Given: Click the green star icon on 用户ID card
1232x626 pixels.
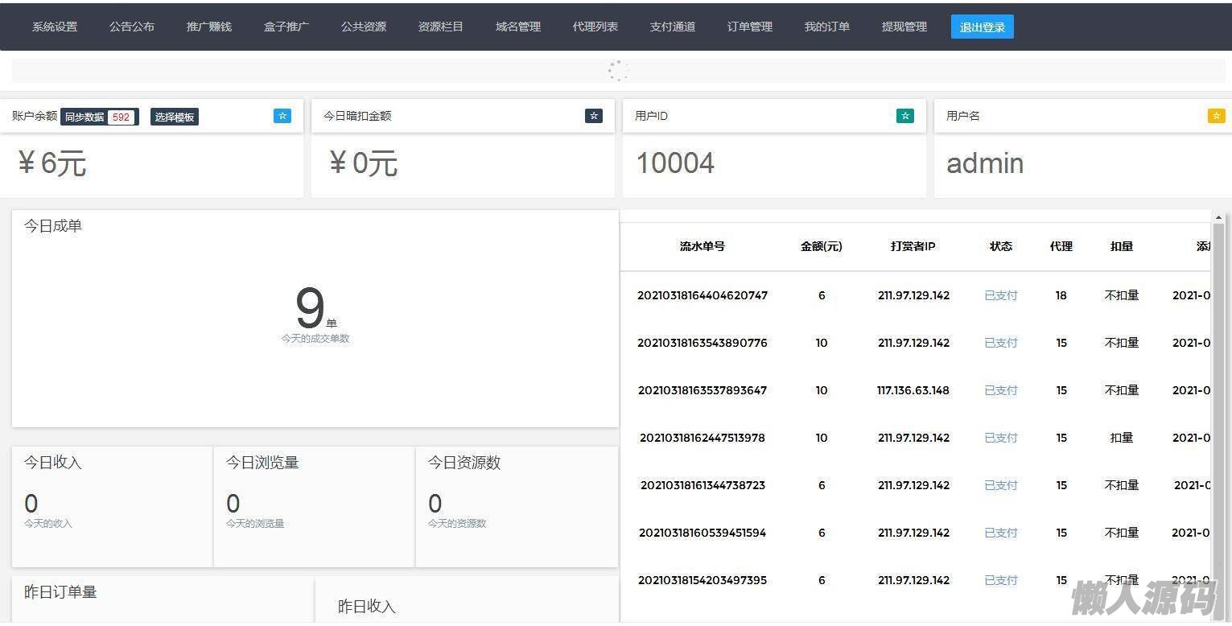Looking at the screenshot, I should (x=904, y=116).
